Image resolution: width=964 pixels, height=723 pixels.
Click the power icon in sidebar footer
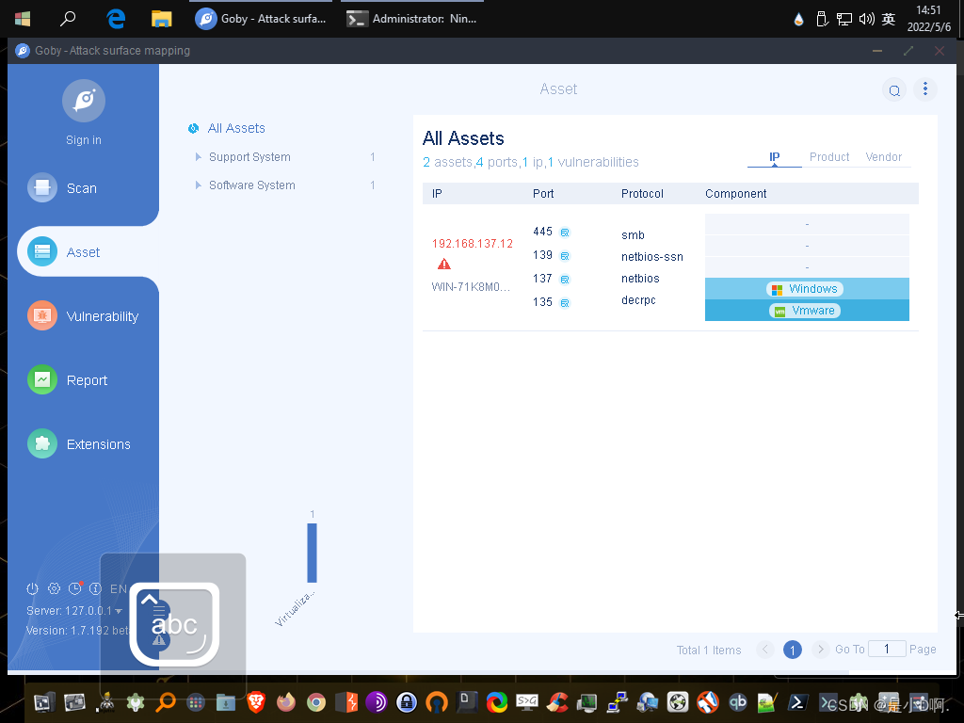tap(33, 588)
